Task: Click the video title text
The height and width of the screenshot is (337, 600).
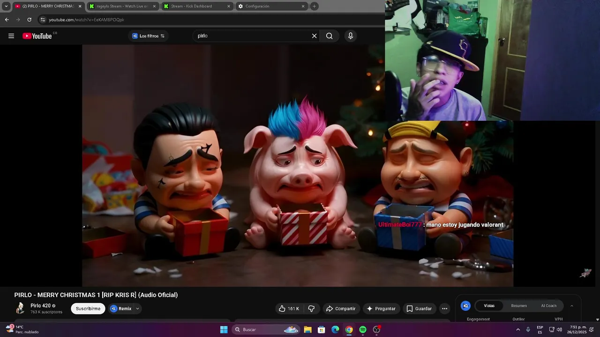Action: pos(96,295)
